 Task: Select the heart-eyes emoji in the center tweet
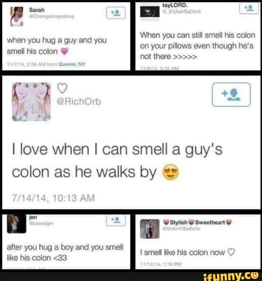pos(170,172)
